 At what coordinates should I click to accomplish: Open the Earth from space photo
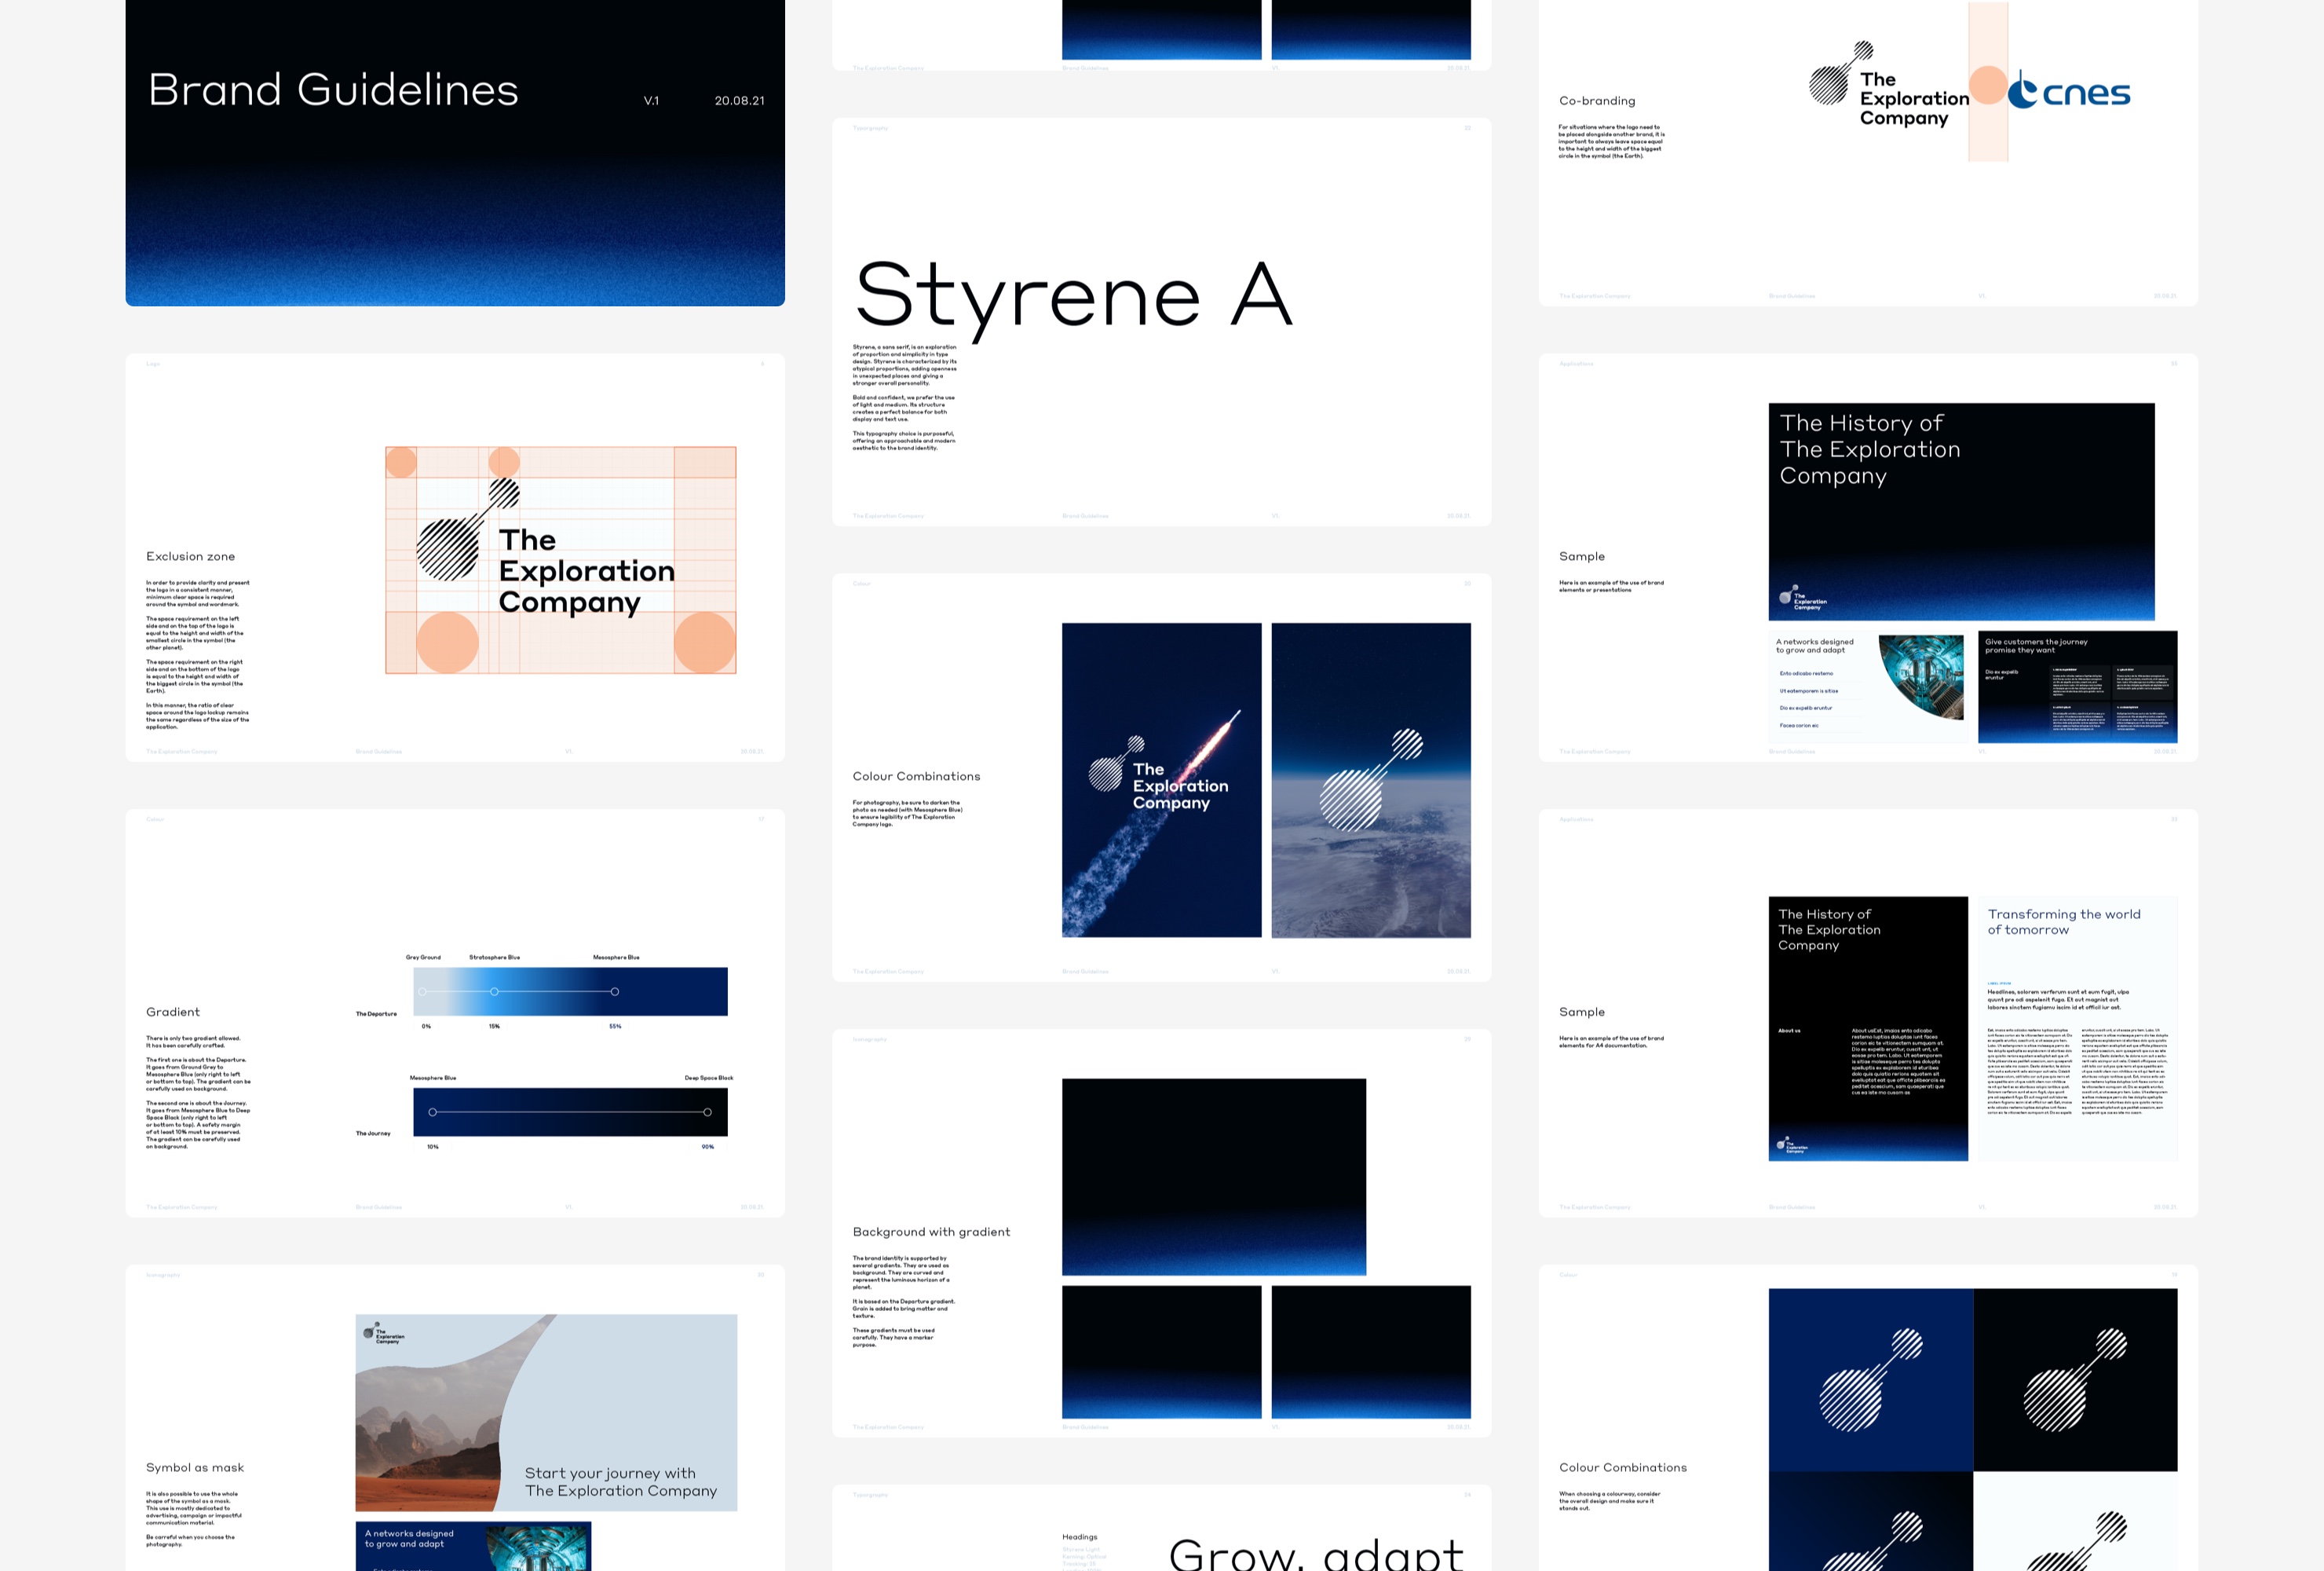1371,781
